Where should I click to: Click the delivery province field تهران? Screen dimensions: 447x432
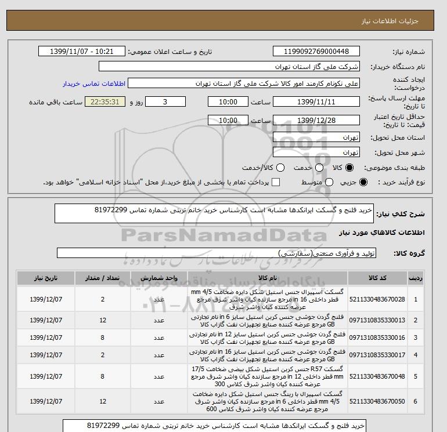point(316,137)
